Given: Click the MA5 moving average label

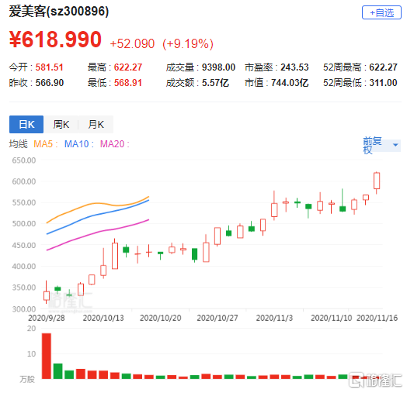Looking at the screenshot, I should tap(45, 144).
